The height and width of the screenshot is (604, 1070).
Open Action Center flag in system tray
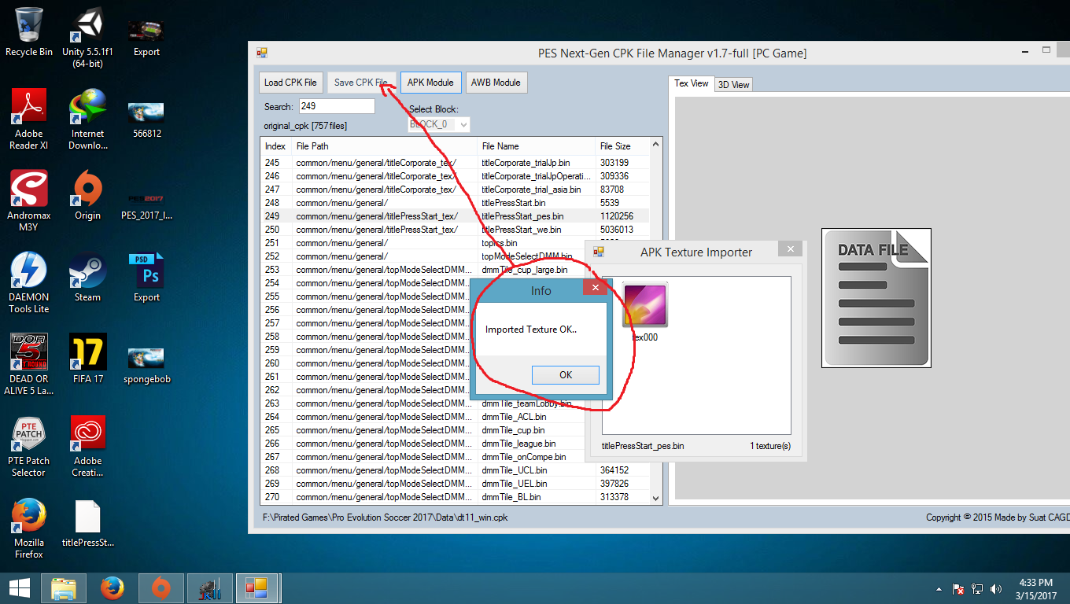point(958,588)
